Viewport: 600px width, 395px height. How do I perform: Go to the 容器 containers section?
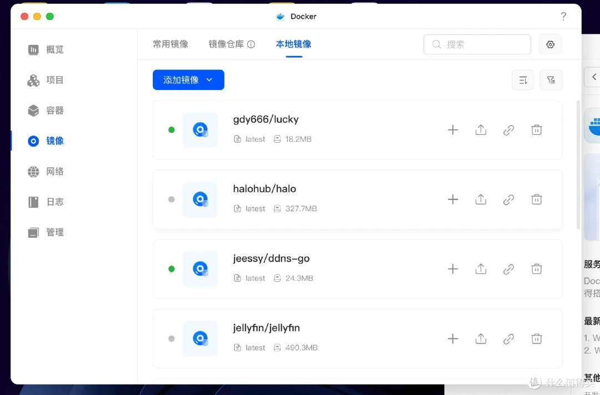coord(46,111)
